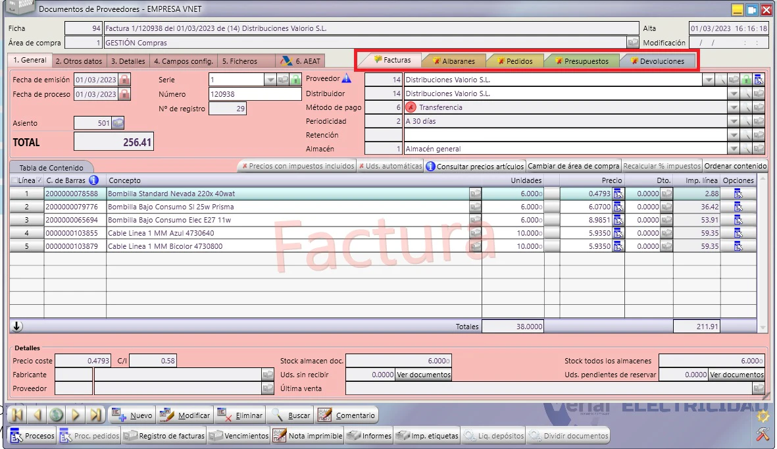Toggle Uds. automáticas option

pyautogui.click(x=390, y=166)
